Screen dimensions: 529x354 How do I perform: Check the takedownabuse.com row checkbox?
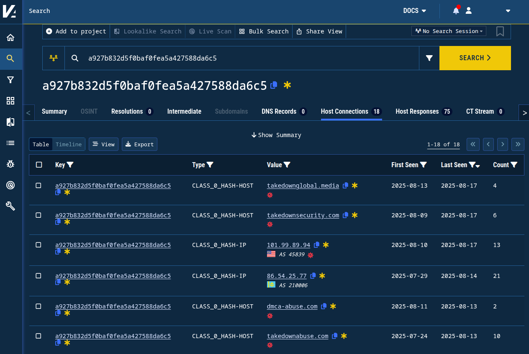point(39,336)
